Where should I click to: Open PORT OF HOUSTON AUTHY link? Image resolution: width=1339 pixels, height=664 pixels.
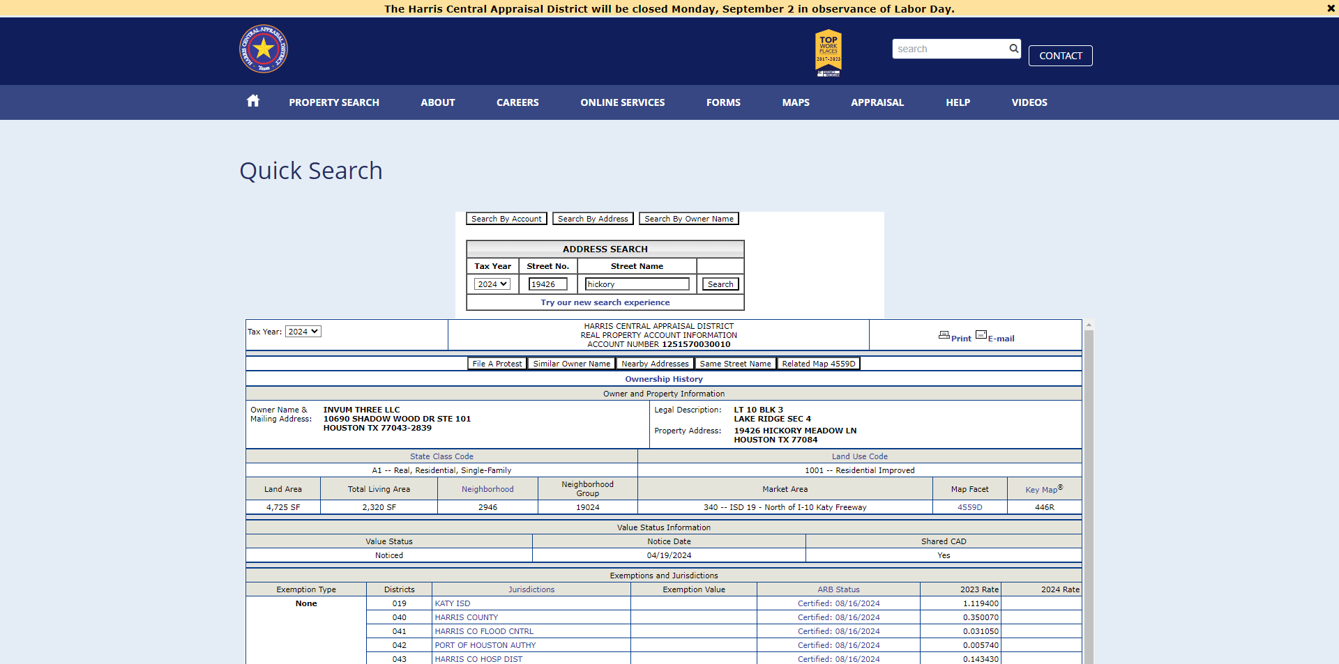pyautogui.click(x=485, y=645)
